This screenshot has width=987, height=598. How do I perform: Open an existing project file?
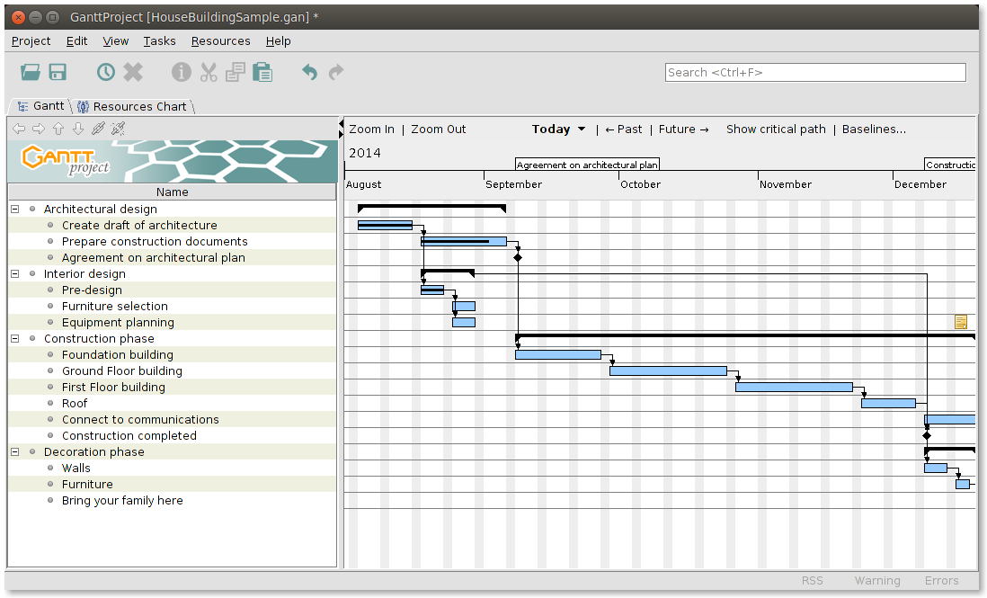[29, 72]
